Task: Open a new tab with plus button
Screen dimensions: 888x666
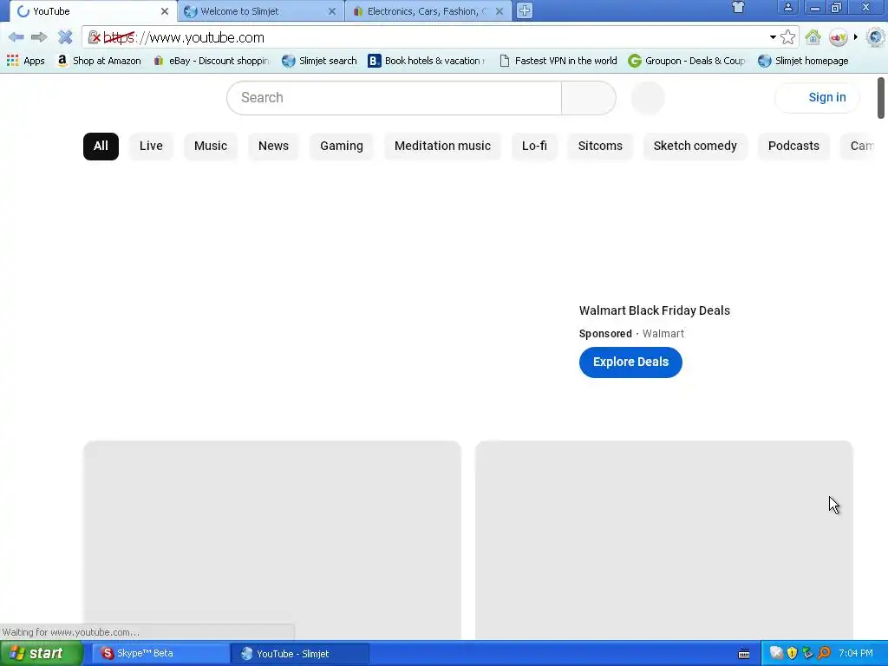Action: 525,10
